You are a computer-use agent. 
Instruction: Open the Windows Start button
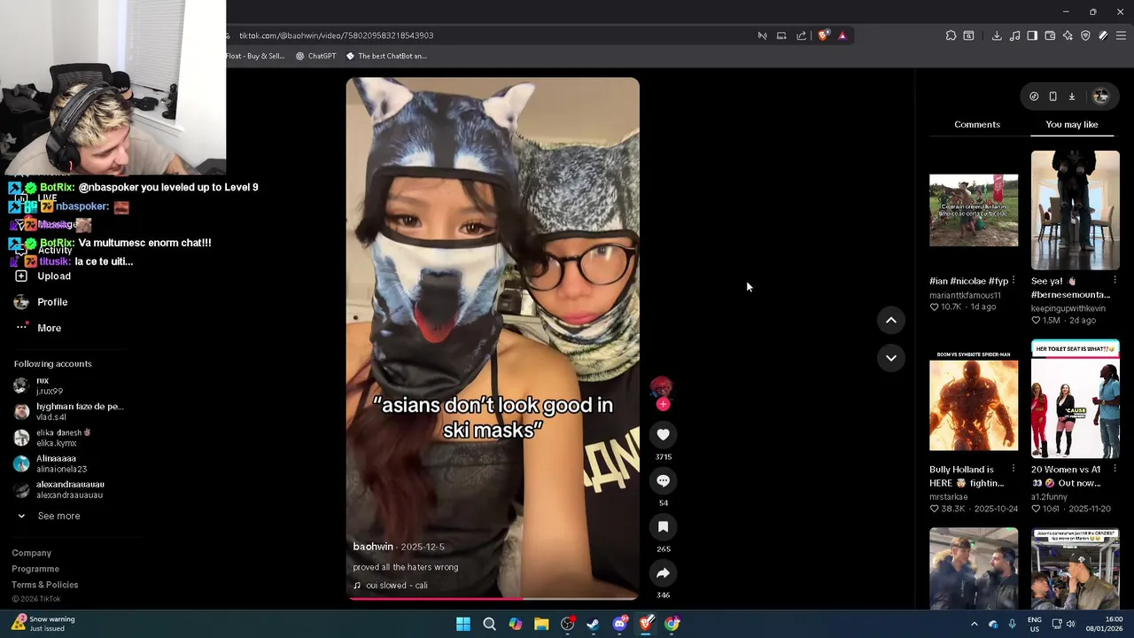463,624
